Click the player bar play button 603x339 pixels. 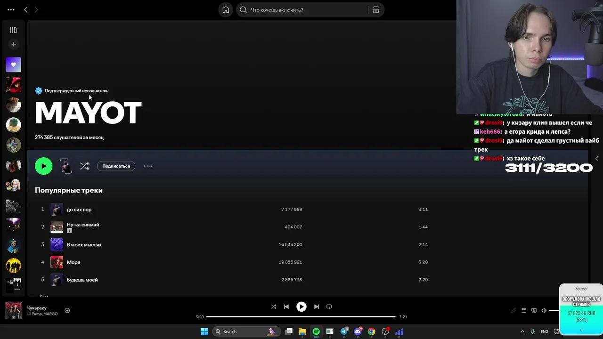[x=301, y=307]
